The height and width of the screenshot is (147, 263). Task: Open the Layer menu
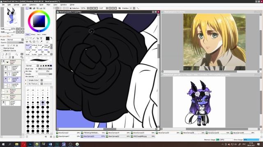click(24, 5)
